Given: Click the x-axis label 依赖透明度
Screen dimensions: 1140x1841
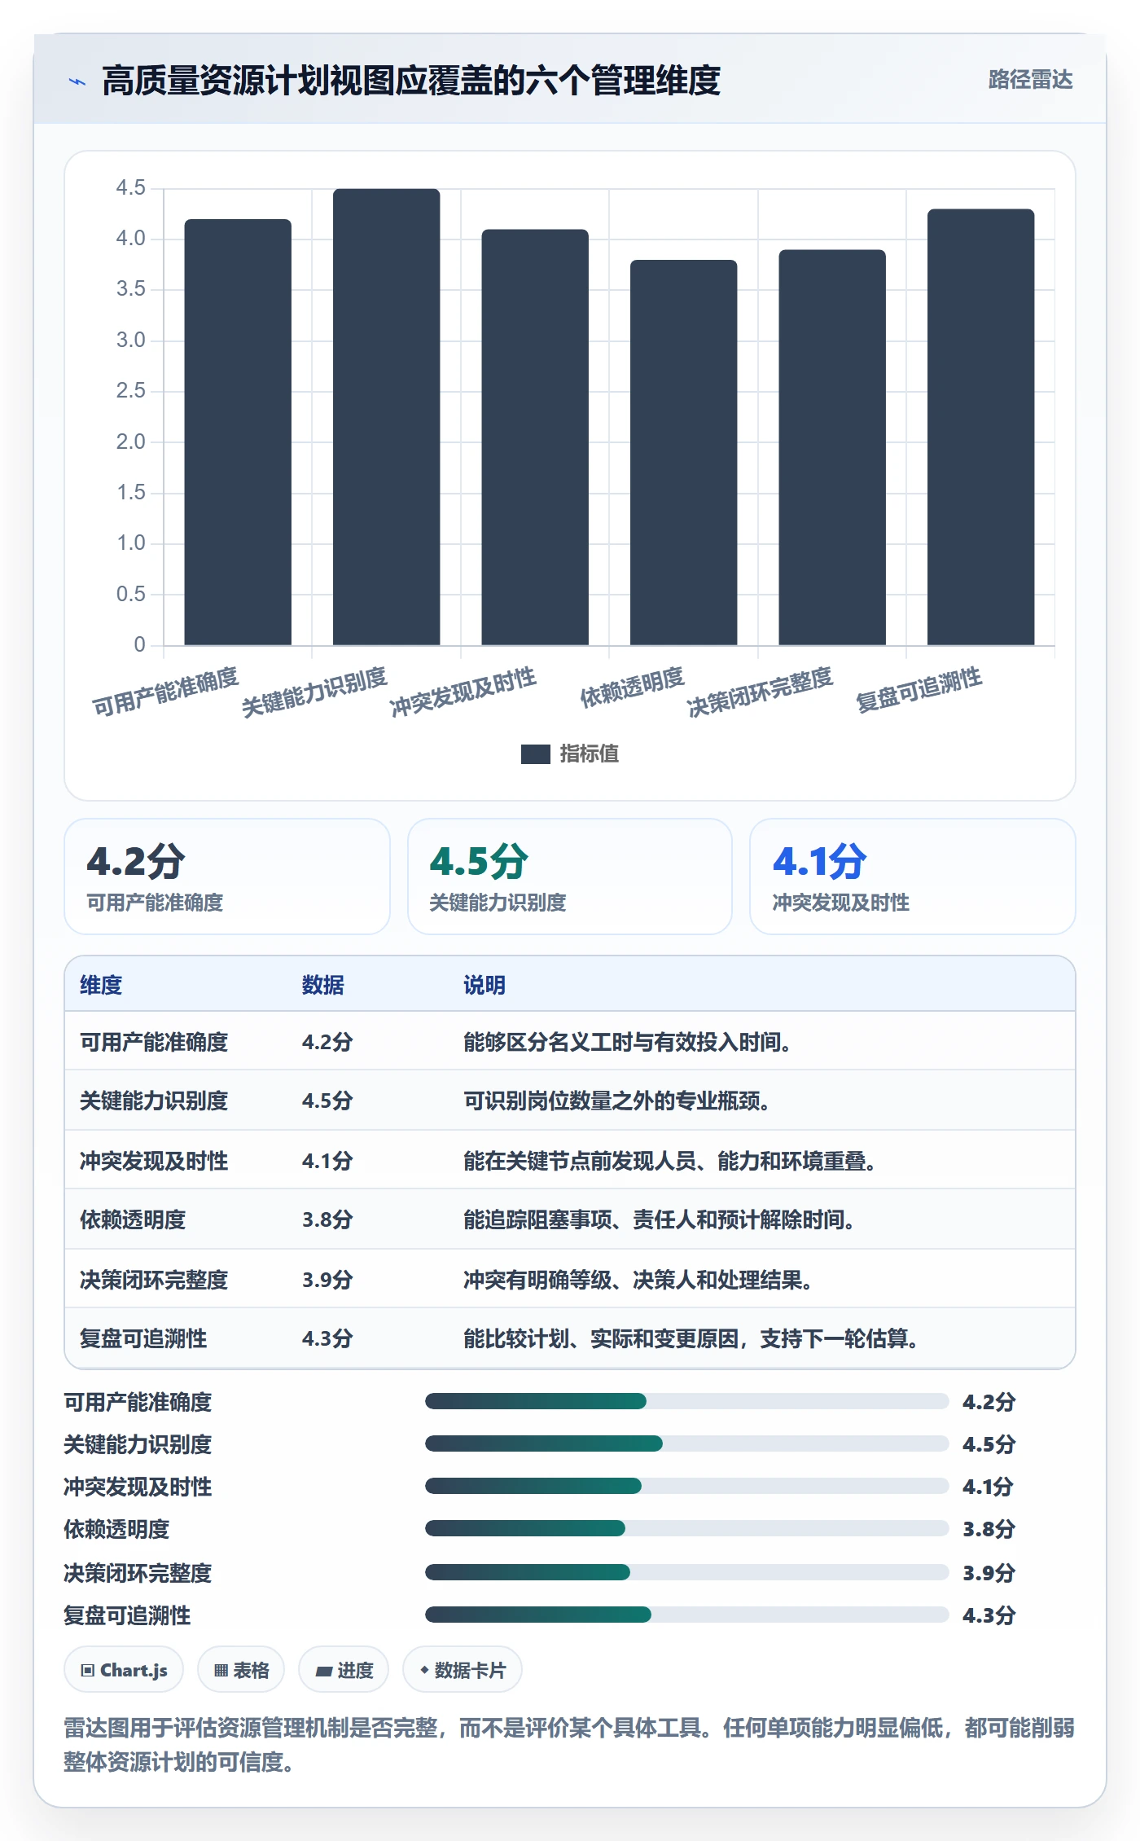Looking at the screenshot, I should 632,688.
